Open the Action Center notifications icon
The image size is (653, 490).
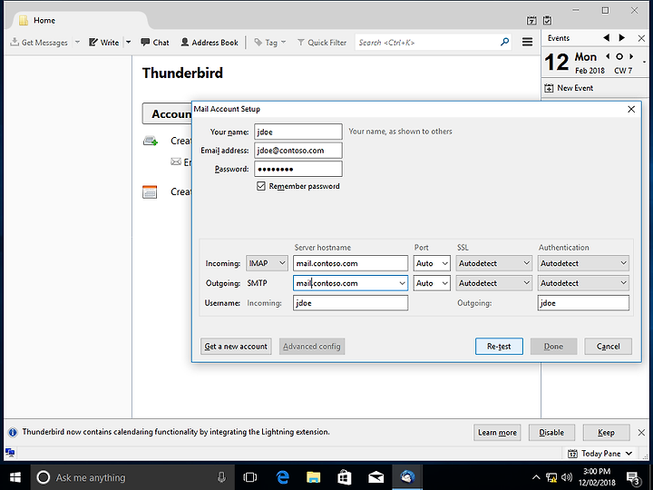click(x=633, y=478)
